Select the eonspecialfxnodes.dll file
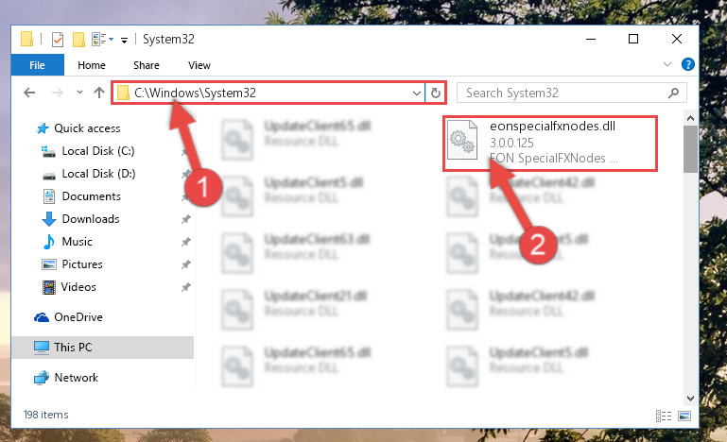 [550, 143]
